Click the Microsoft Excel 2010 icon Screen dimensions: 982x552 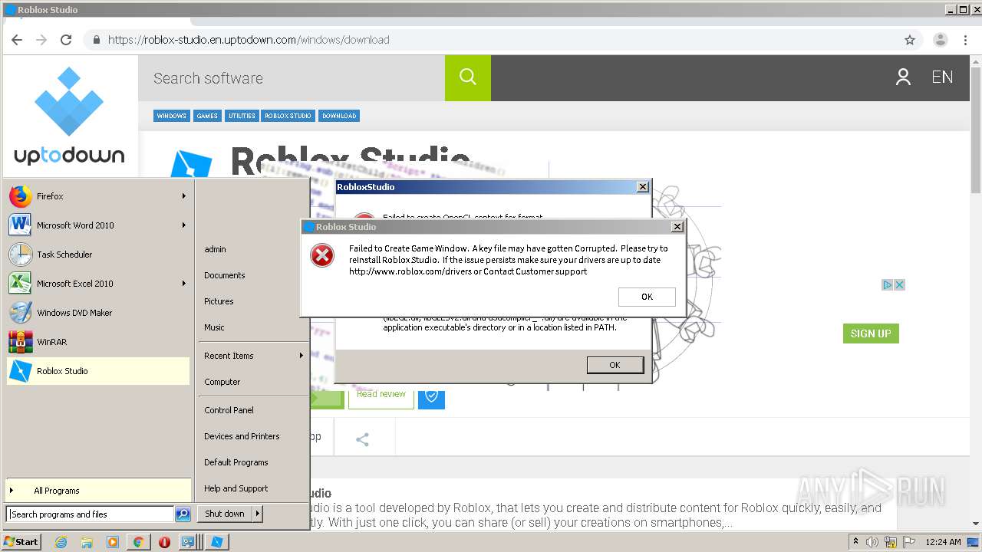[20, 284]
